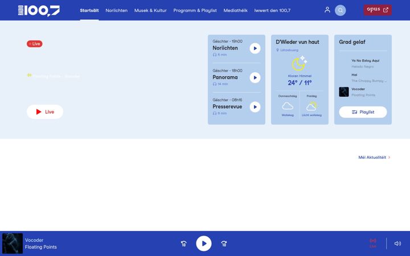Open the Presserevue episode title
Viewport: 410px width, 256px height.
click(x=227, y=106)
